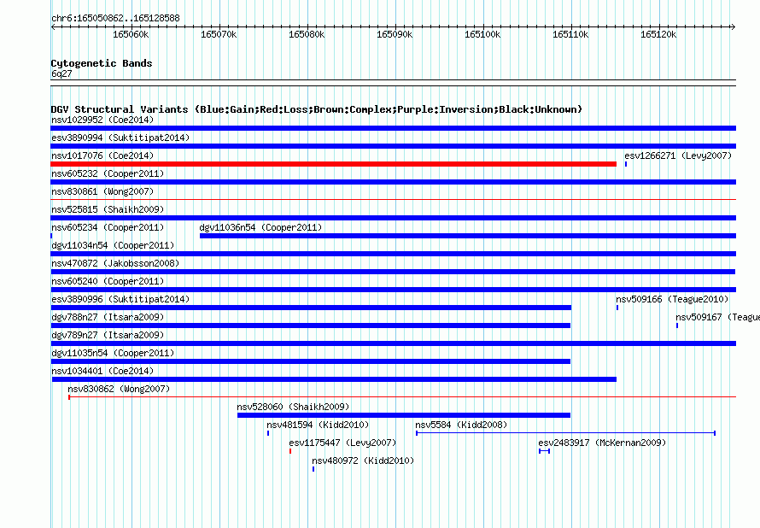
Task: Select the nsv528060 (Shaikh2009) gain bar
Action: 404,415
